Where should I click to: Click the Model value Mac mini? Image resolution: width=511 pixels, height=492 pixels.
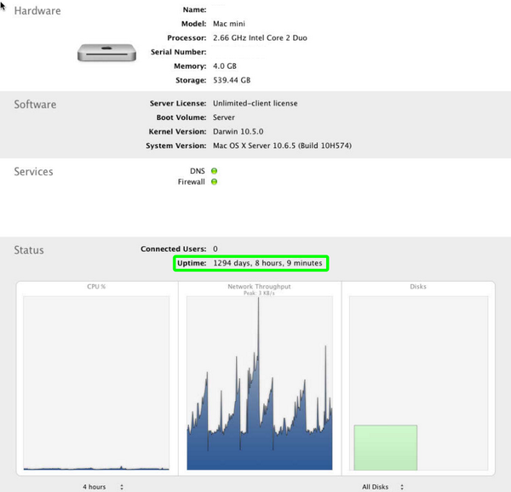[229, 24]
